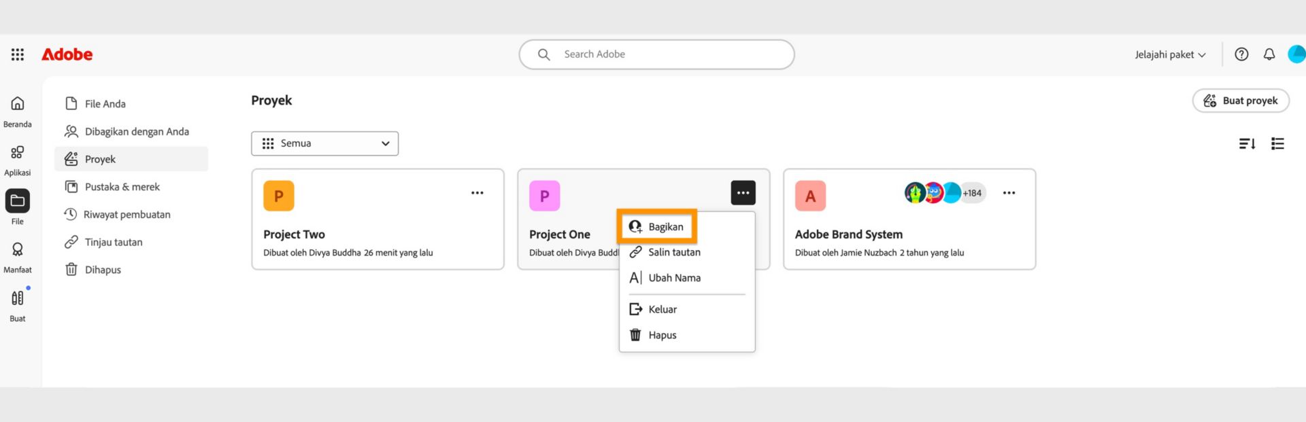Click the +184 collaborators badge
This screenshot has height=422, width=1306.
tap(971, 192)
